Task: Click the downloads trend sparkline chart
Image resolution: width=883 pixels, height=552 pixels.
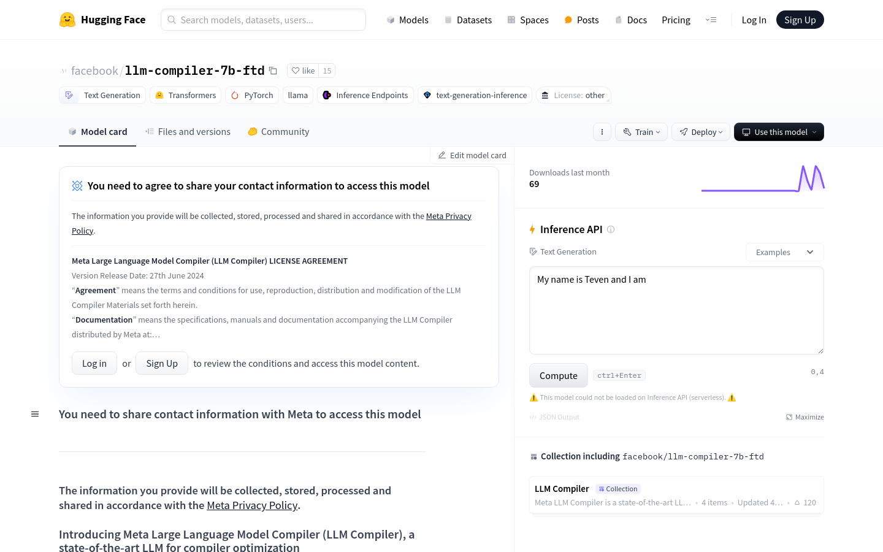Action: click(x=763, y=178)
